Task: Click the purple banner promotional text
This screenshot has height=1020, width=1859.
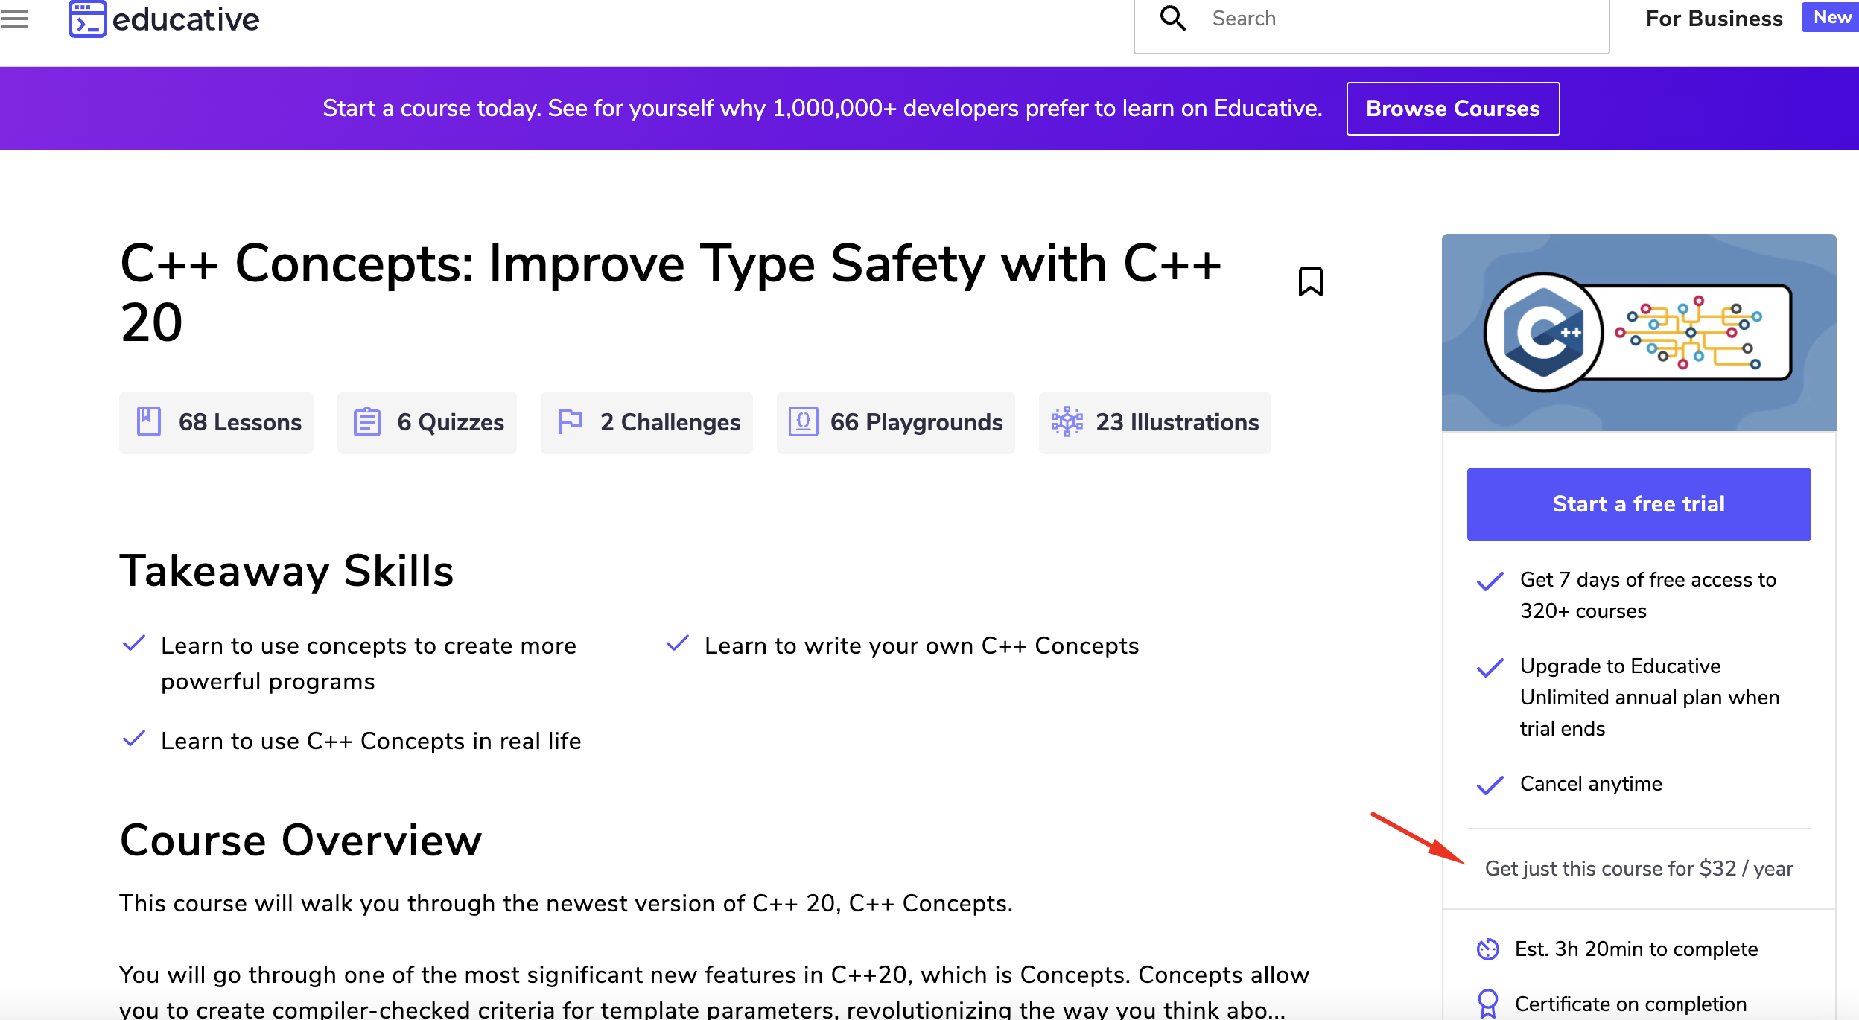Action: click(822, 109)
